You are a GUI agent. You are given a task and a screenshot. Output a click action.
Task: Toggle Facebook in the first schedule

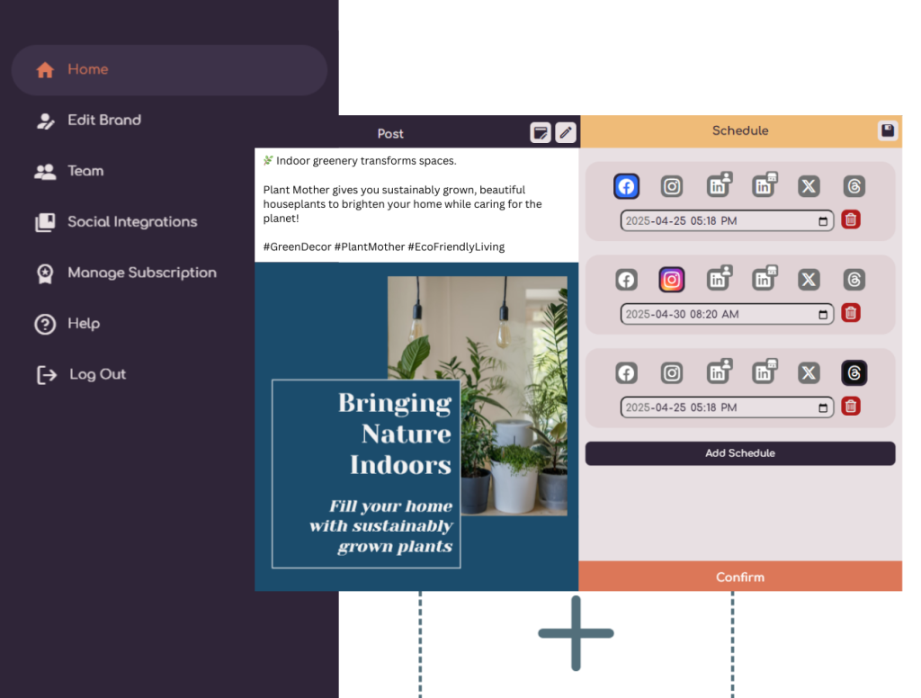coord(626,187)
